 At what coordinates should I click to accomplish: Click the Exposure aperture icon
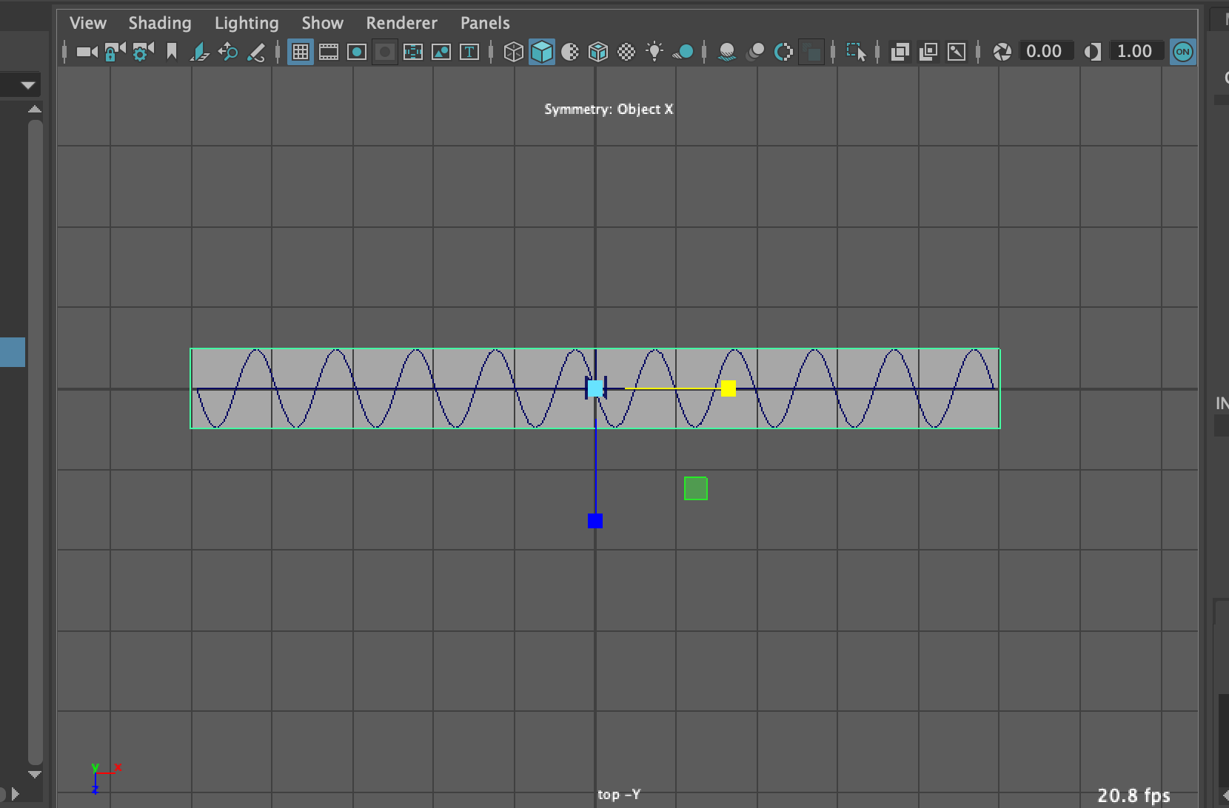point(1002,52)
